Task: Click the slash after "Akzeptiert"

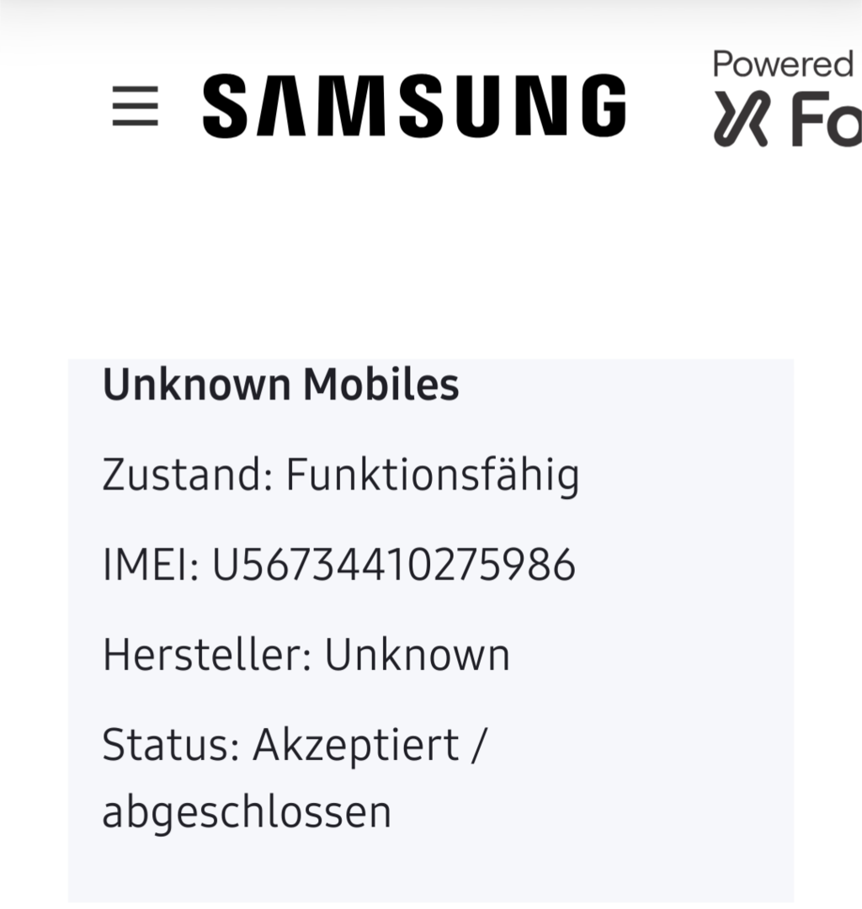Action: 478,746
